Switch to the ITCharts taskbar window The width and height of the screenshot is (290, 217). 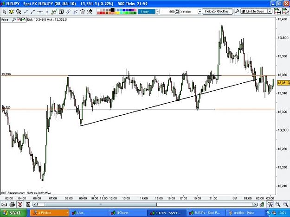coord(128,213)
